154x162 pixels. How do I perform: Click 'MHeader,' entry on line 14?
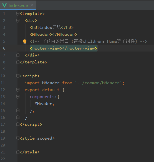[x=44, y=104]
